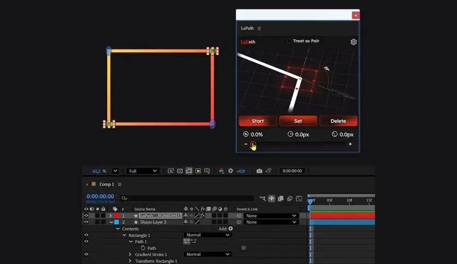Click the LaPath slider plus button
Screen dimensions: 457x264
(350, 144)
